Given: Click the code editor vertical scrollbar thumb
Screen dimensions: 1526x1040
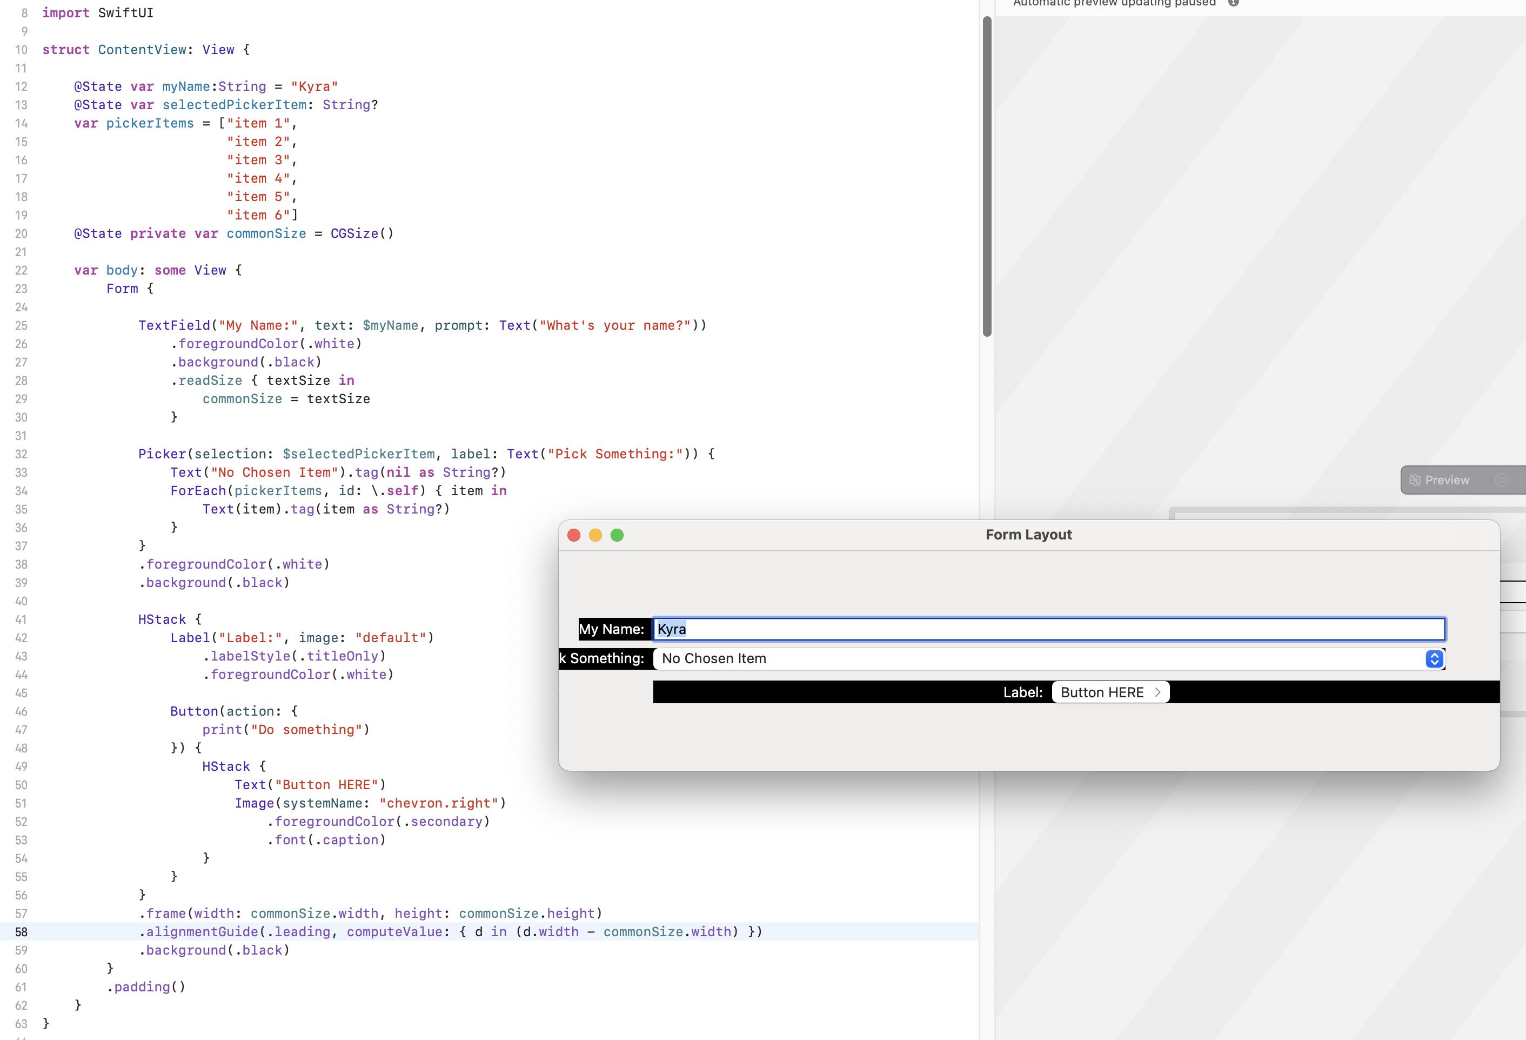Looking at the screenshot, I should click(986, 176).
